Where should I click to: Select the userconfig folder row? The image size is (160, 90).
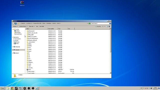[50, 68]
